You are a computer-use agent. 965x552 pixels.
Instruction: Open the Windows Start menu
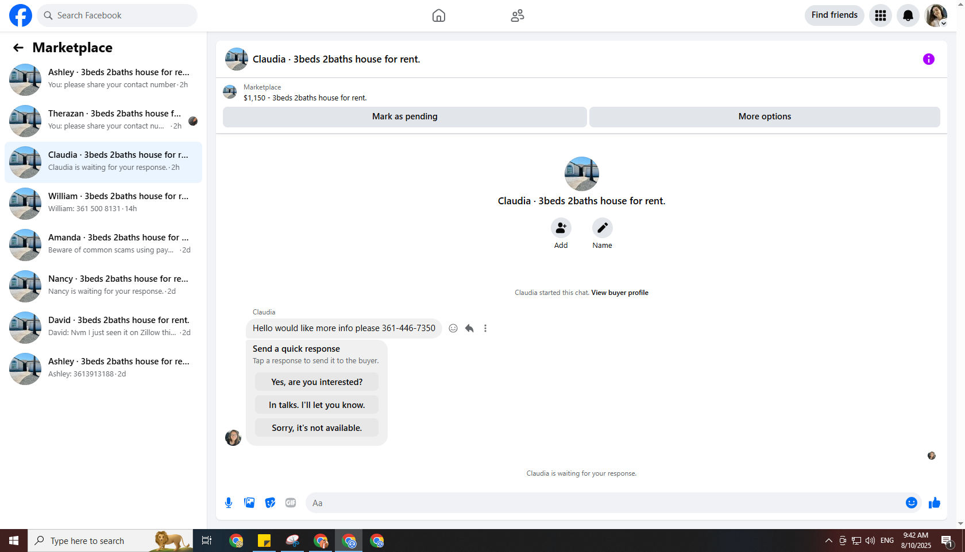pyautogui.click(x=14, y=541)
